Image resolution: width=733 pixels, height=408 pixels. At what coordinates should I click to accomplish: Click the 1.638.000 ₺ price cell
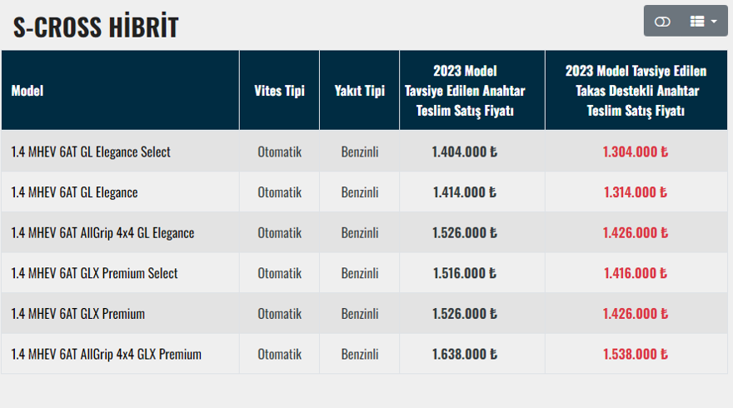coord(464,355)
